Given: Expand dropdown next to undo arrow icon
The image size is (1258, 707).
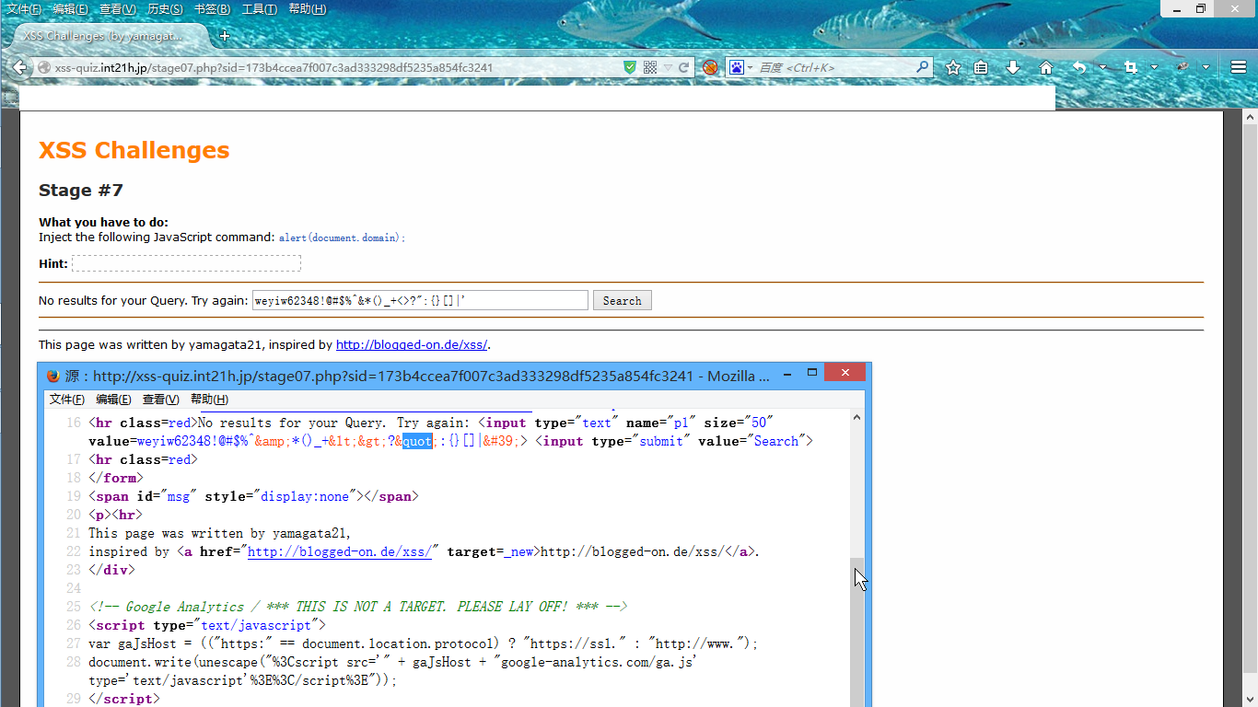Looking at the screenshot, I should coord(1101,67).
